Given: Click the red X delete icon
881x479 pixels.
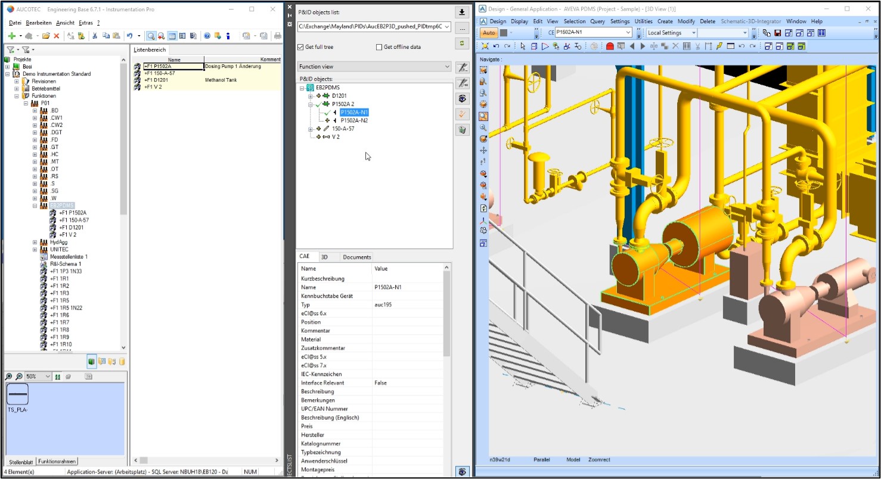Looking at the screenshot, I should pos(57,36).
